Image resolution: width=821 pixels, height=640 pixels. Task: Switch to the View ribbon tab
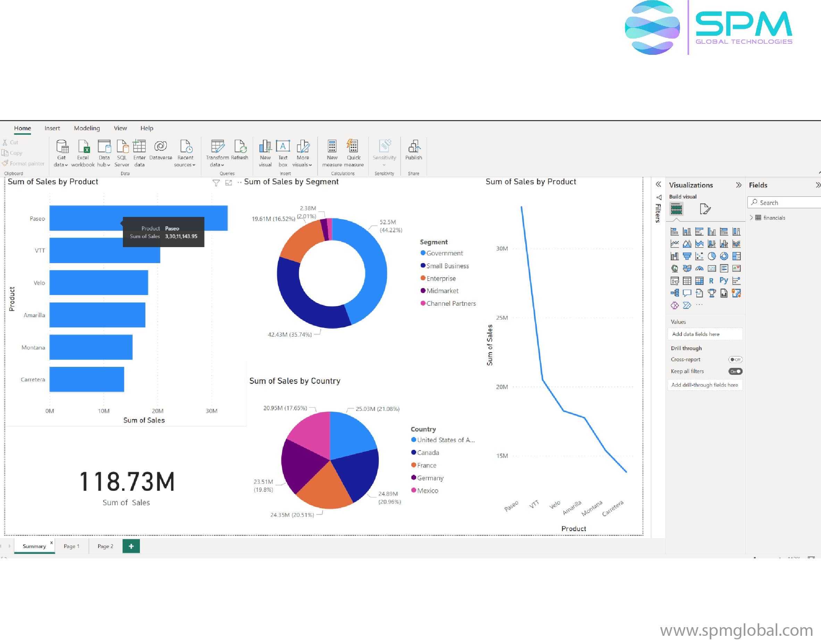(x=120, y=128)
